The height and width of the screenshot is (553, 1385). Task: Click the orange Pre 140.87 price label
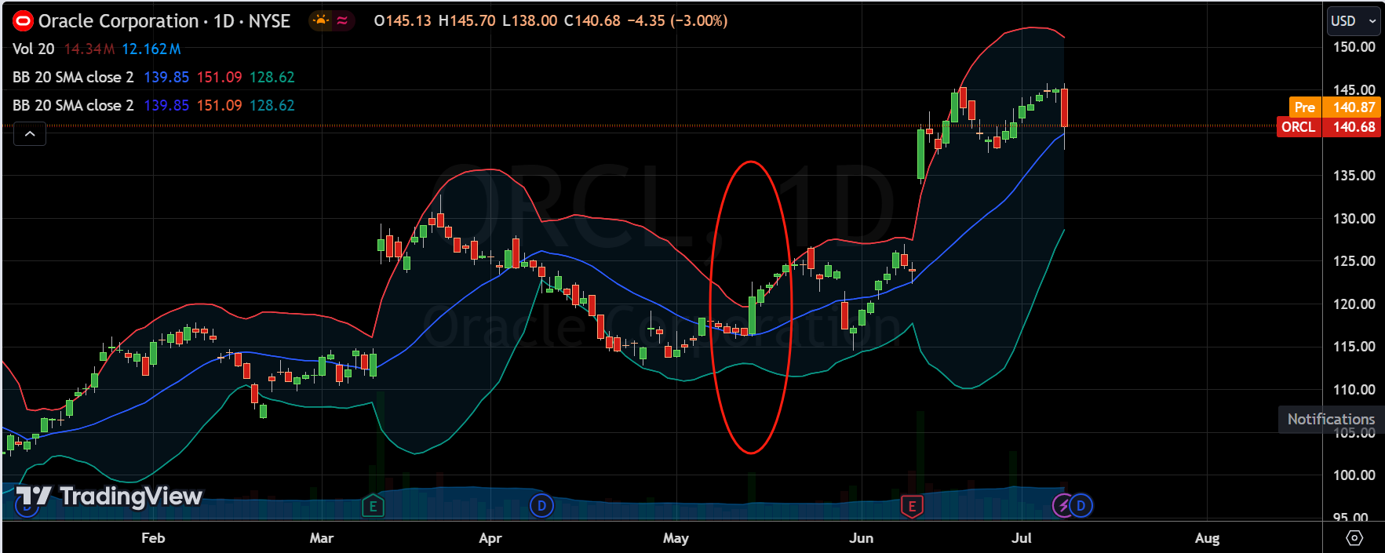(x=1334, y=107)
